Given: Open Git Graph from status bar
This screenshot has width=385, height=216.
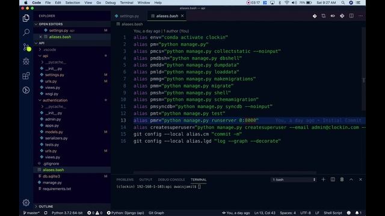Looking at the screenshot, I should point(156,213).
